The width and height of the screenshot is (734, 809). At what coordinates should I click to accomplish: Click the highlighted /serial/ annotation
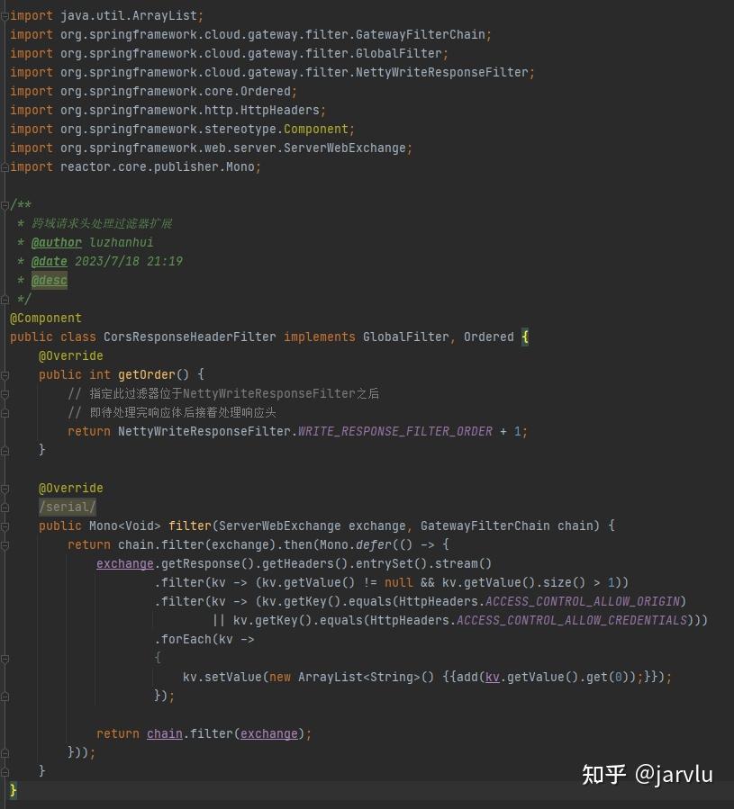(x=67, y=507)
